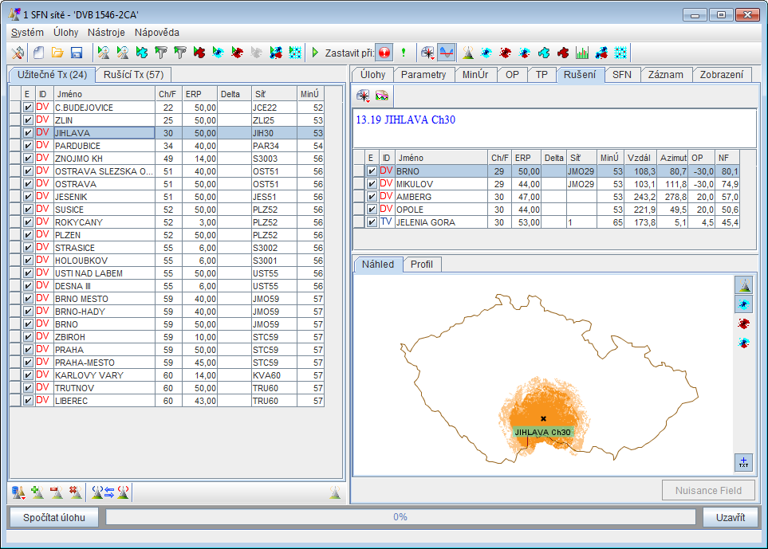Click the Uzavřít button
This screenshot has width=768, height=549.
click(x=730, y=517)
